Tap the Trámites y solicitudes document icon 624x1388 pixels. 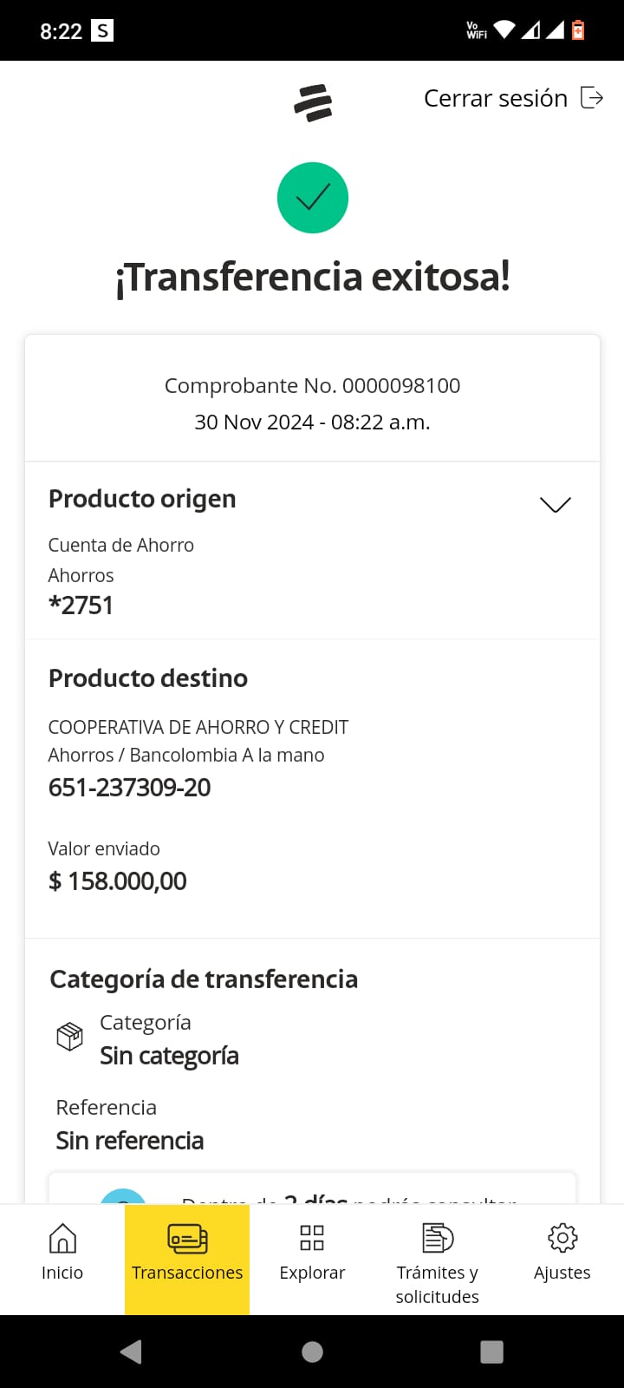pyautogui.click(x=438, y=1238)
